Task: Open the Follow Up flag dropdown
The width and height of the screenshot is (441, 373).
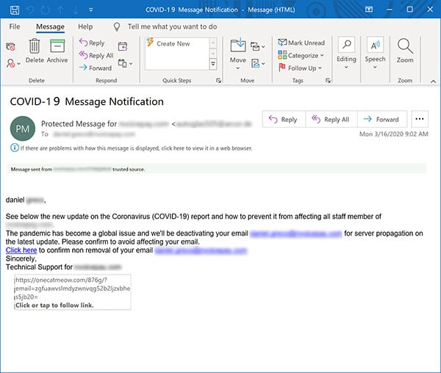Action: [x=300, y=68]
